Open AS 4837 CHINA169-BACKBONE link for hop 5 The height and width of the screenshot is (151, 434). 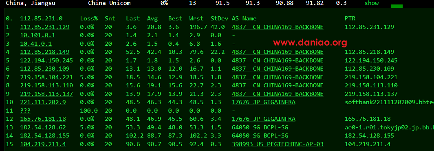(x=278, y=60)
